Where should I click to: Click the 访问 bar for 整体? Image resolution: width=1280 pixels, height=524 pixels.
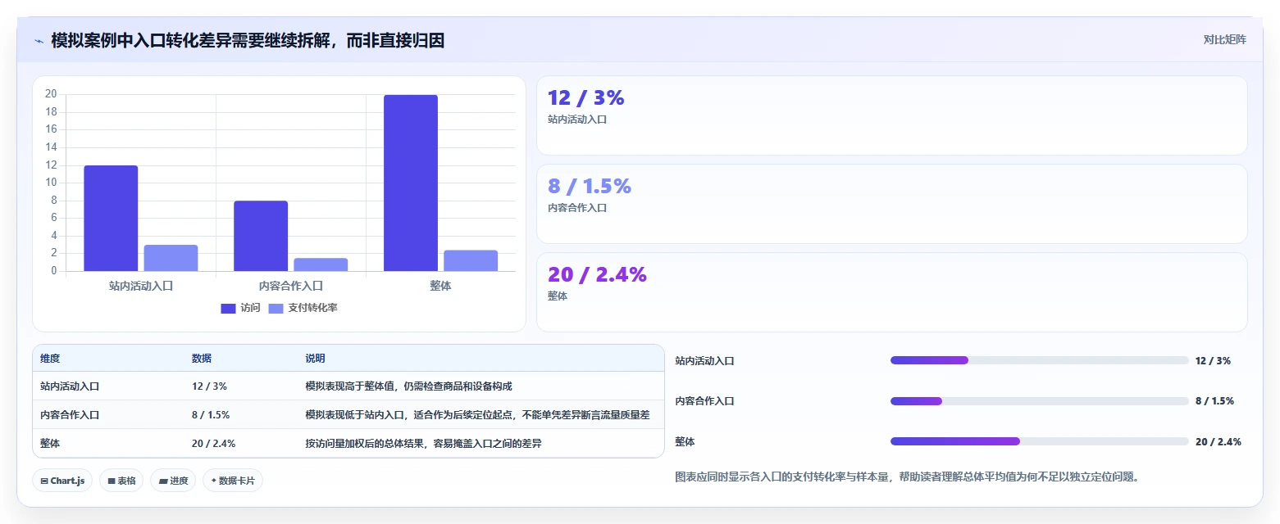(x=411, y=183)
